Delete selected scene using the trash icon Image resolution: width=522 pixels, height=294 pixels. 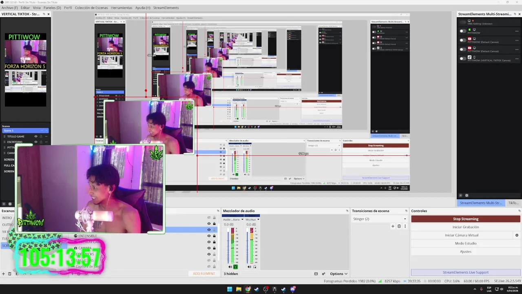click(x=10, y=274)
